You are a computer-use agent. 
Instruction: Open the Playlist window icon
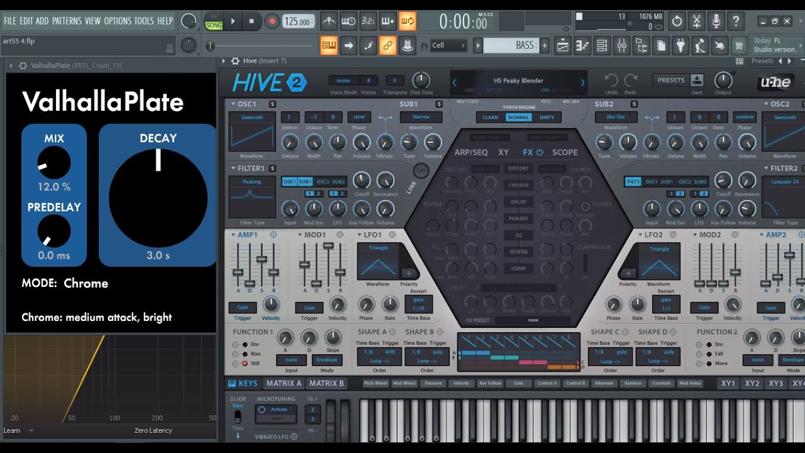pos(563,45)
